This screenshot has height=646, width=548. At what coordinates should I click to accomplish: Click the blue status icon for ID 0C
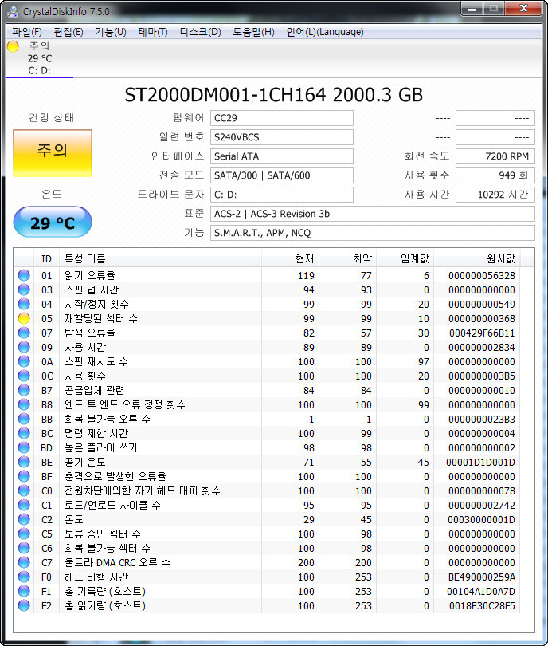point(24,376)
